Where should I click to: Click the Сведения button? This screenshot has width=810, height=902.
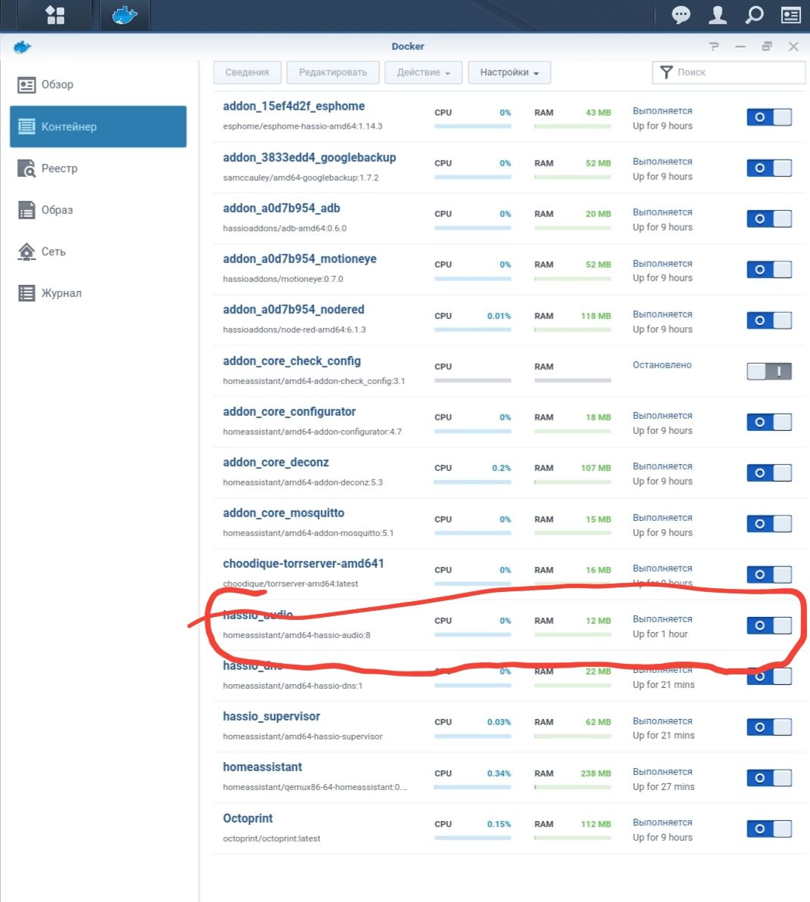[x=247, y=73]
